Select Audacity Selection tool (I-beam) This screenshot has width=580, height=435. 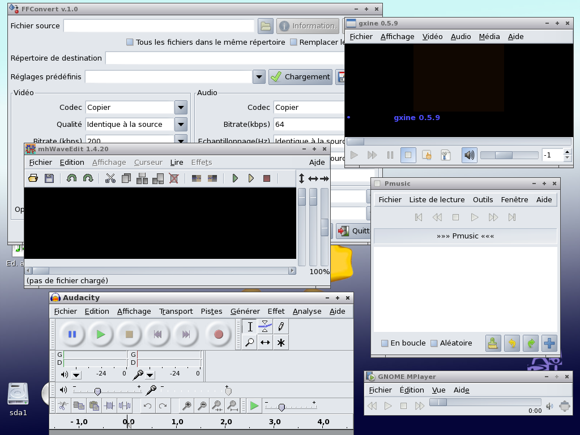(250, 327)
